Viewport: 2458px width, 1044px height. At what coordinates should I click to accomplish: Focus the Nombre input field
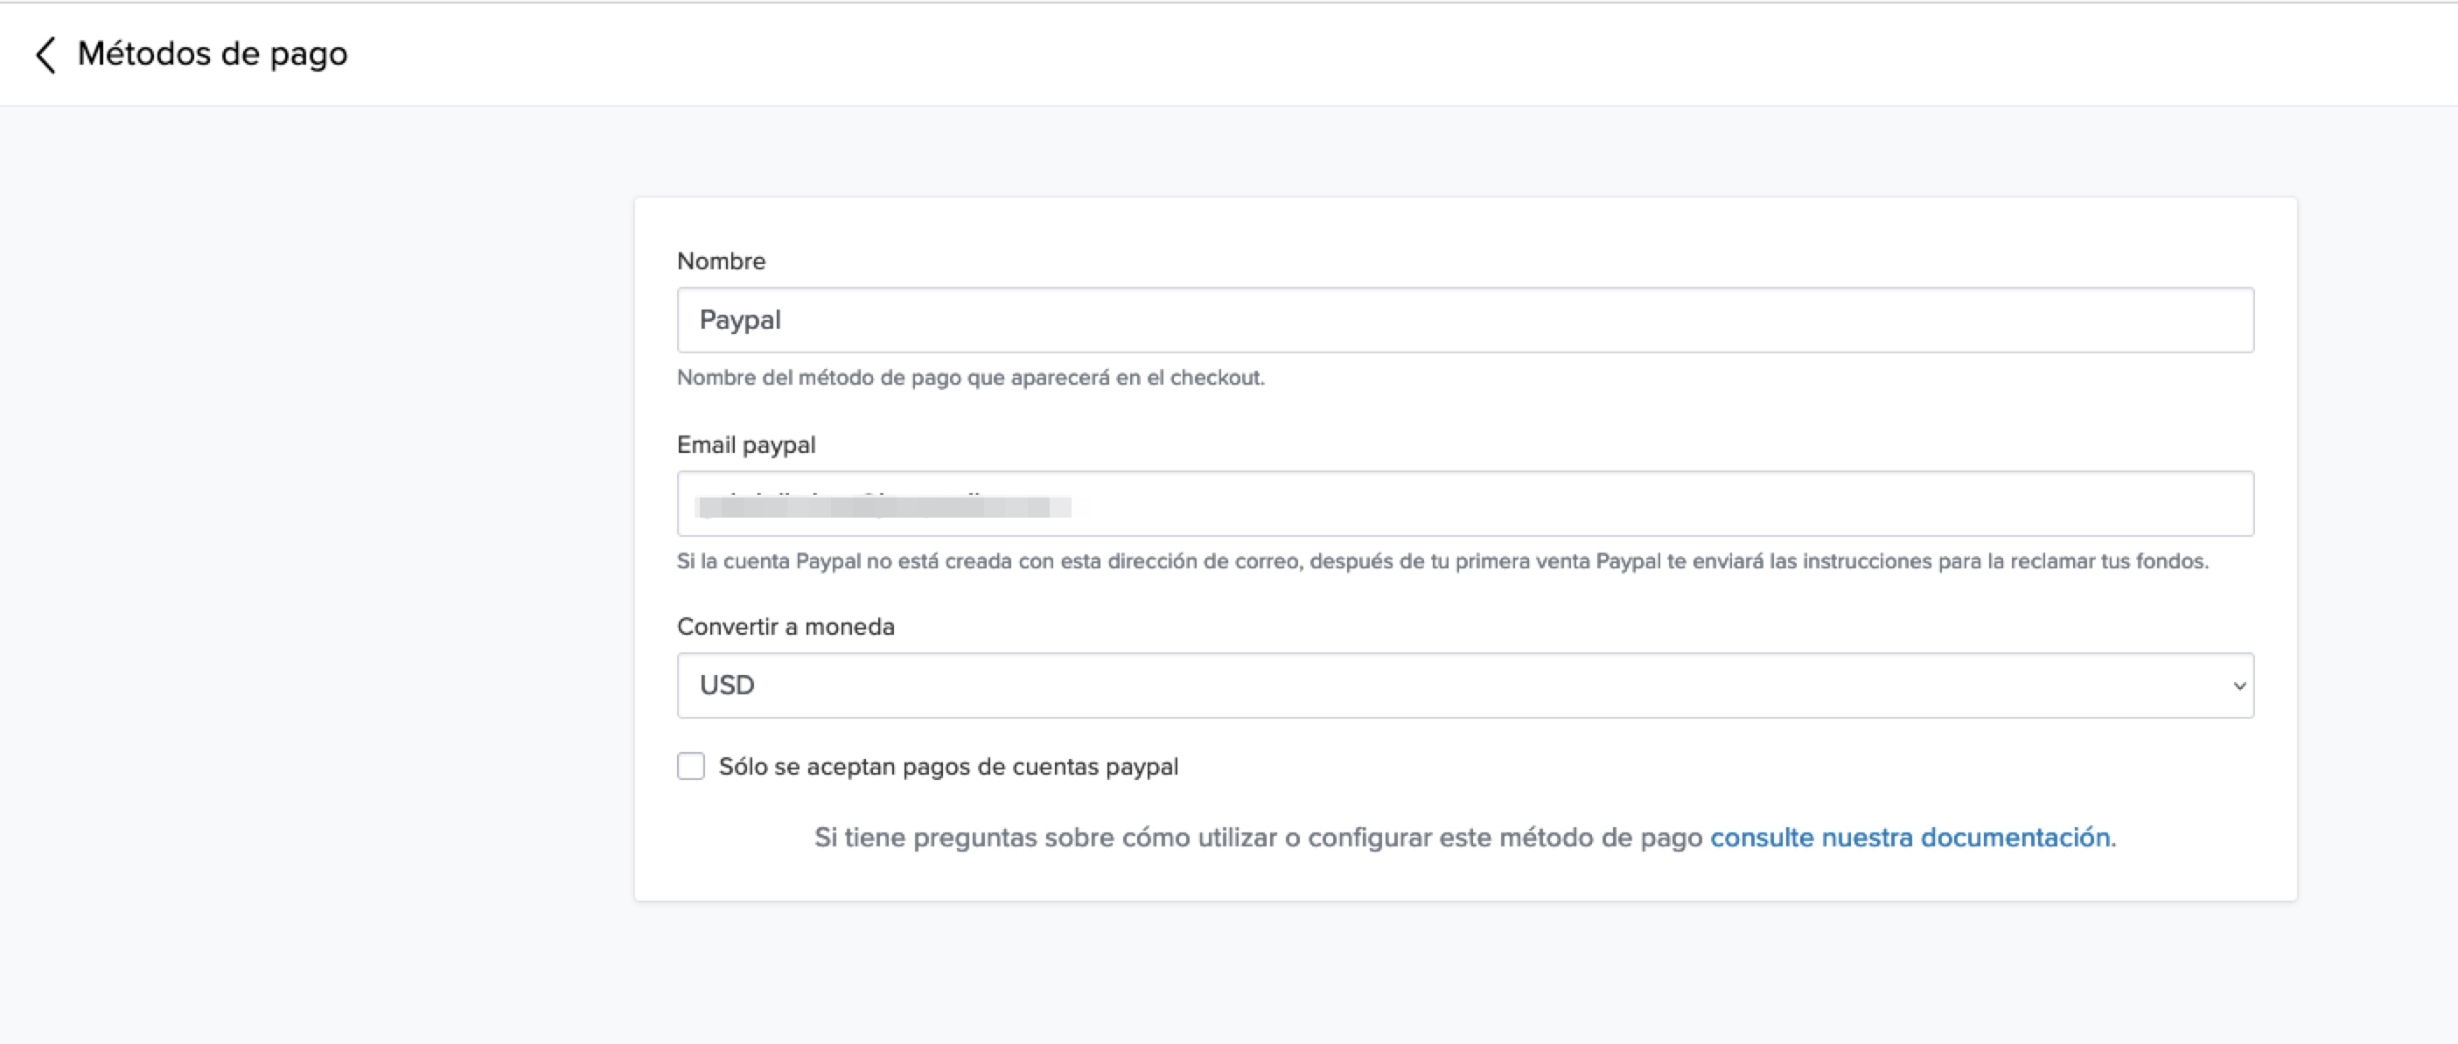[1464, 319]
